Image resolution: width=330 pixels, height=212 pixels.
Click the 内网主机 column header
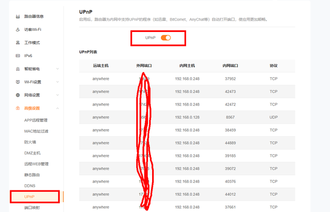(x=187, y=66)
